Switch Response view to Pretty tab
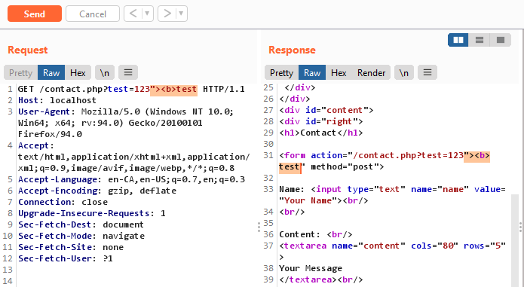Image resolution: width=524 pixels, height=287 pixels. click(x=281, y=72)
